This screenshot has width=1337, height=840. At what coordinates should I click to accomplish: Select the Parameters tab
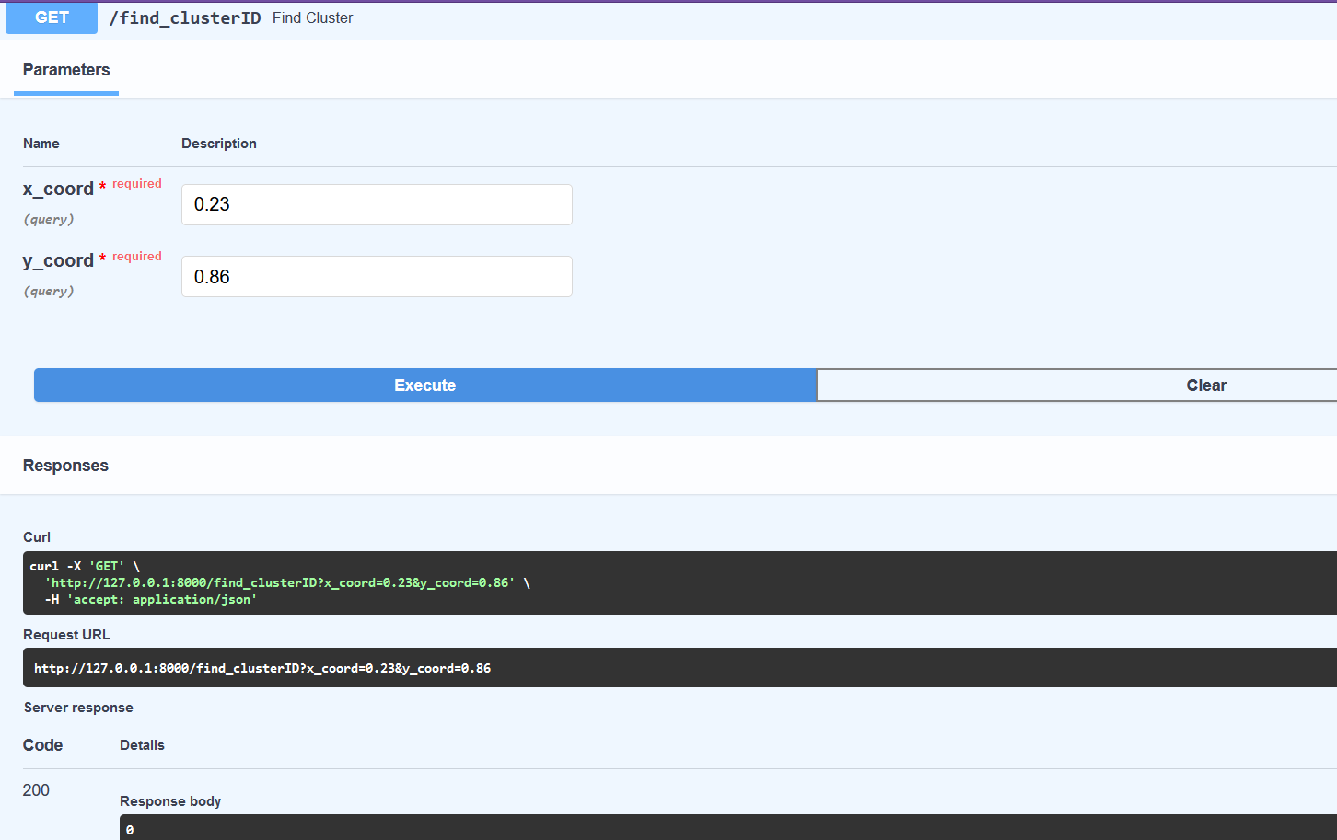[66, 70]
